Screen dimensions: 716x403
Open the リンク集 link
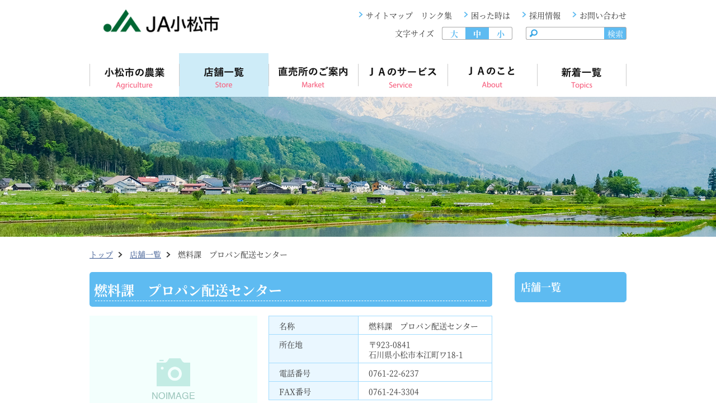tap(436, 16)
